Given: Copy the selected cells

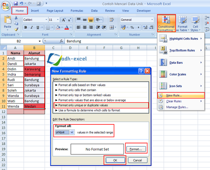Looking at the screenshot, I should click(16, 23).
